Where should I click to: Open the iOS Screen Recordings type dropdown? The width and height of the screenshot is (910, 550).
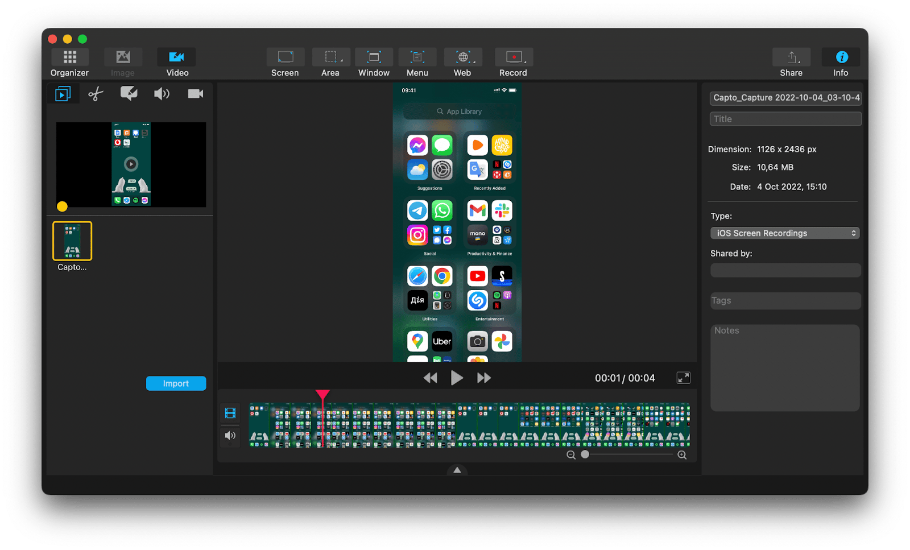click(x=785, y=233)
